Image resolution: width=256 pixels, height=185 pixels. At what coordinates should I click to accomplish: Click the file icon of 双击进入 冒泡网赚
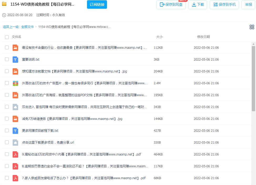(x=15, y=107)
